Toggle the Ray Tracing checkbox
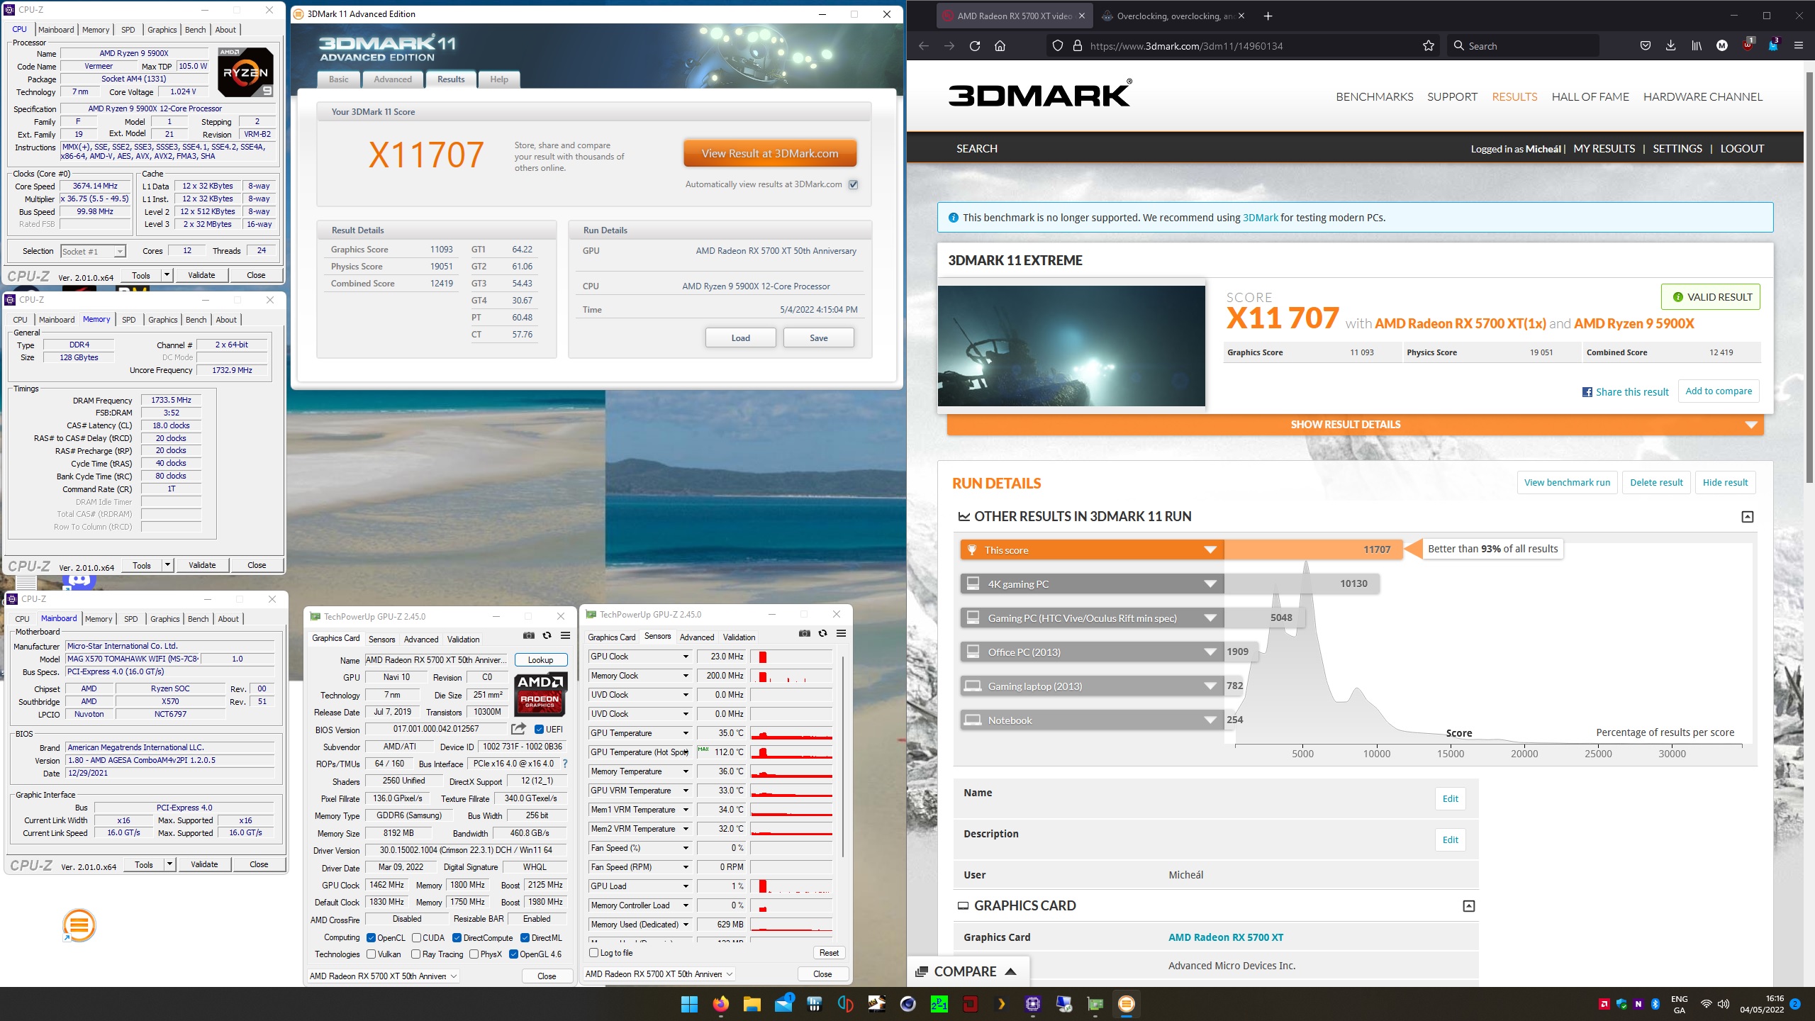The height and width of the screenshot is (1021, 1815). (x=415, y=954)
